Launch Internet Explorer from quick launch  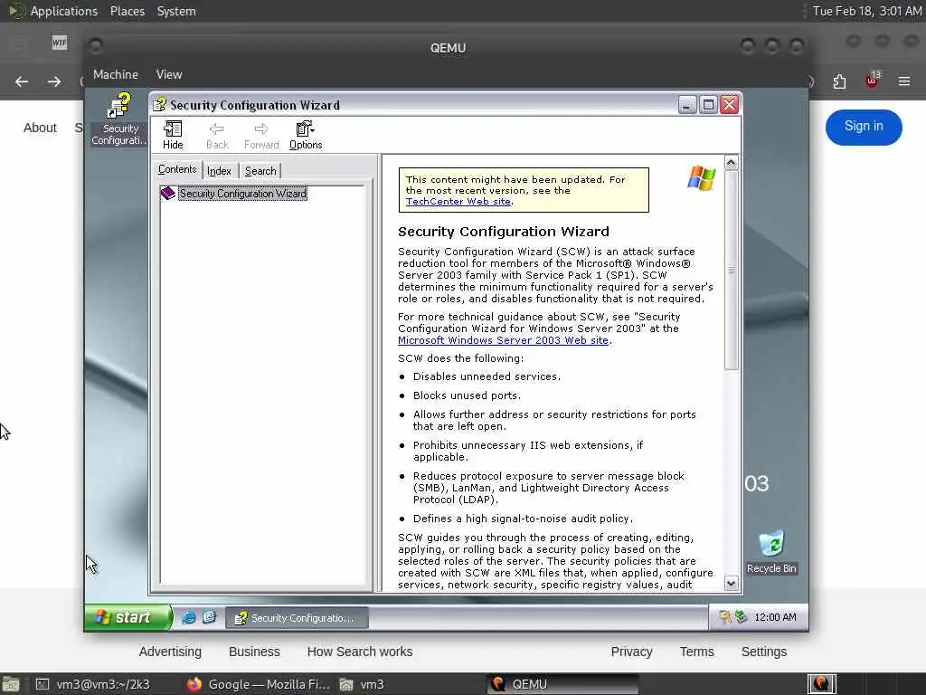click(188, 617)
